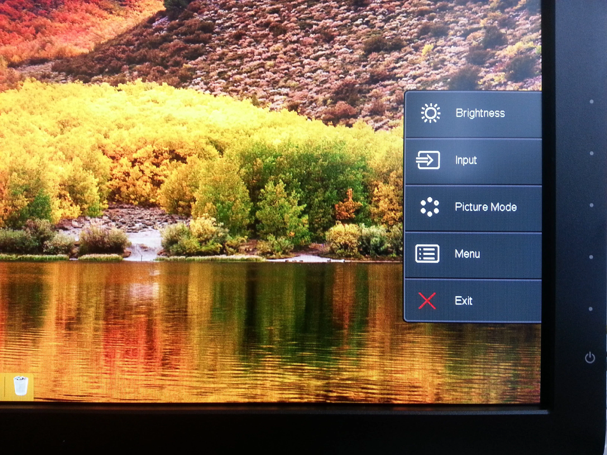
Task: Select the Input text entry
Action: (466, 160)
